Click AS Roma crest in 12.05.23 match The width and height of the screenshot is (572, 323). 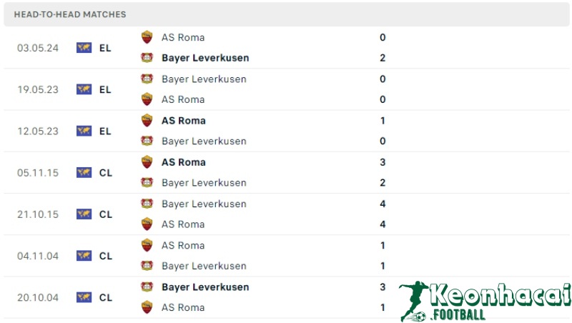(147, 120)
